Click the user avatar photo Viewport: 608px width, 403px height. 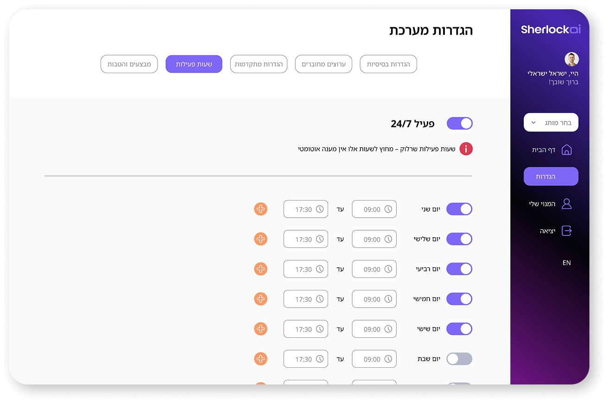coord(571,59)
